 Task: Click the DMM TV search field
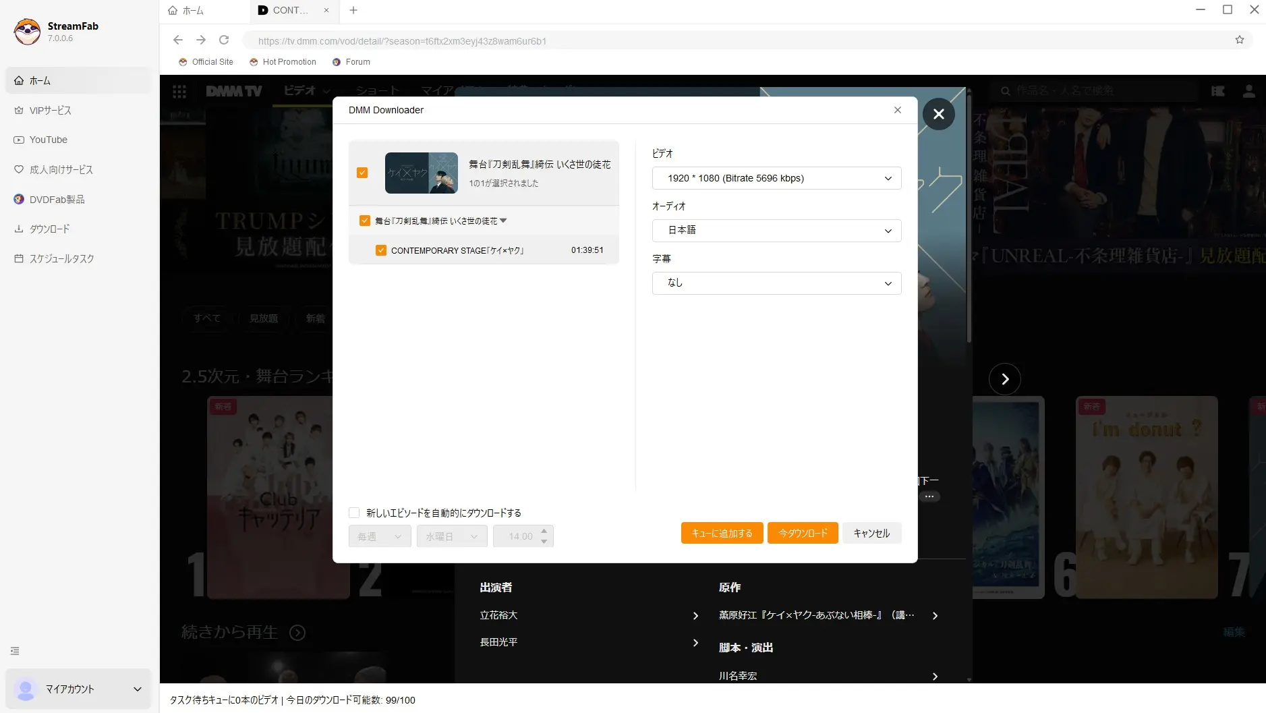(x=1093, y=90)
